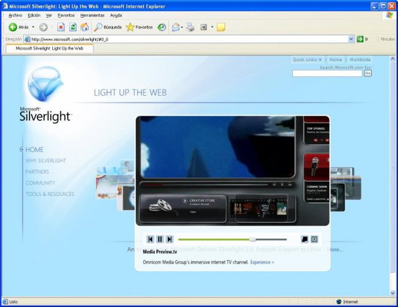
Task: Skip to next media item
Action: 169,239
